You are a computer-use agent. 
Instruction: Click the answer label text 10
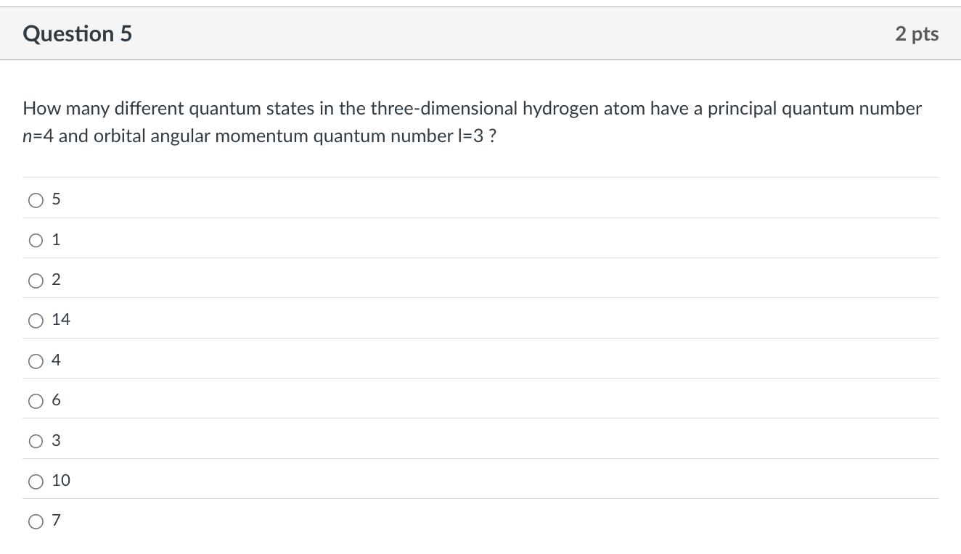pos(62,480)
